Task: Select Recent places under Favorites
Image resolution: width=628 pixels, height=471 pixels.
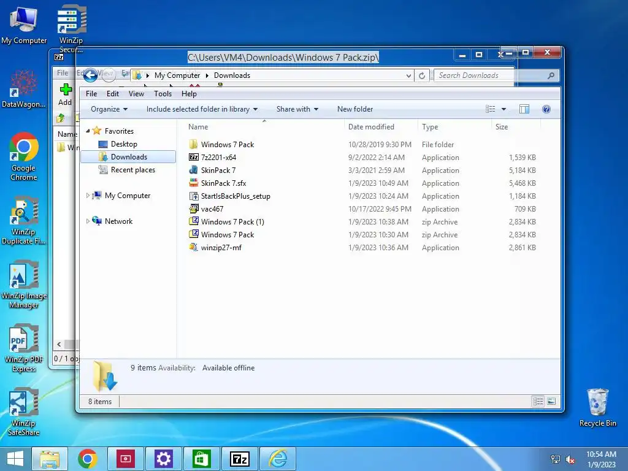Action: (x=132, y=170)
